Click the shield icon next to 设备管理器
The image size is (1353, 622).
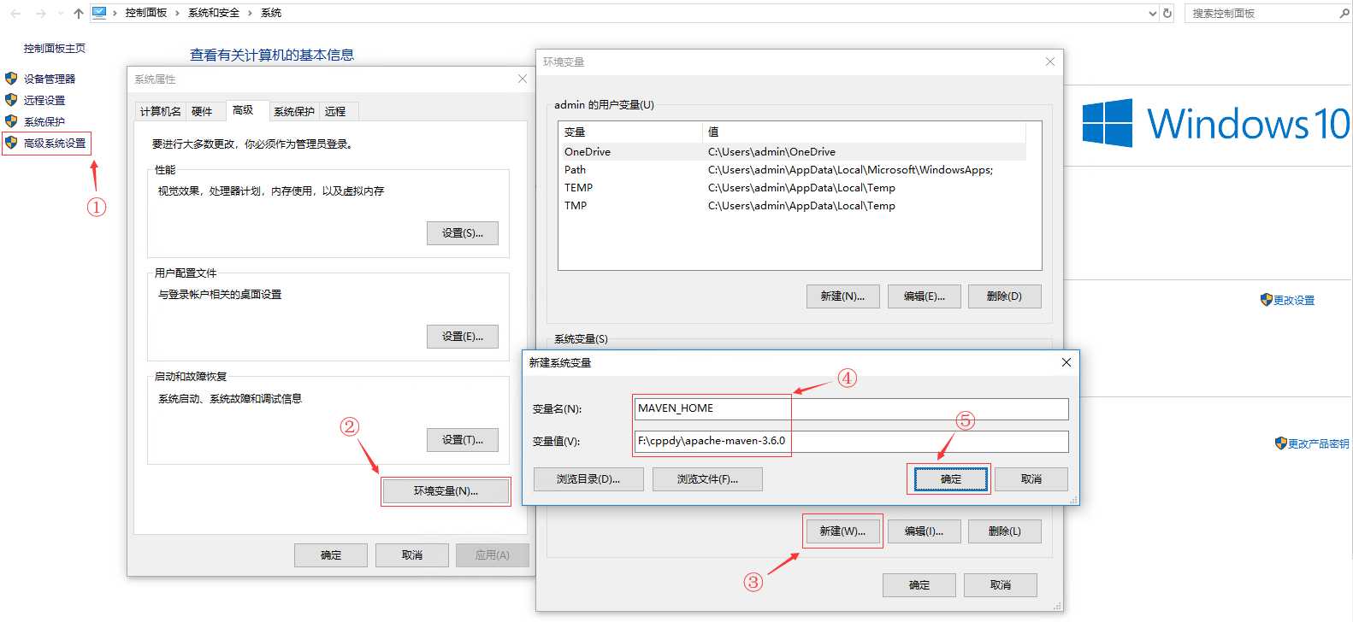click(x=11, y=79)
